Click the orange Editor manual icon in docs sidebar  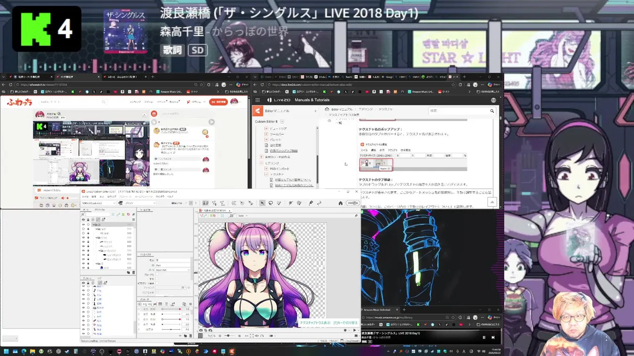(x=258, y=111)
